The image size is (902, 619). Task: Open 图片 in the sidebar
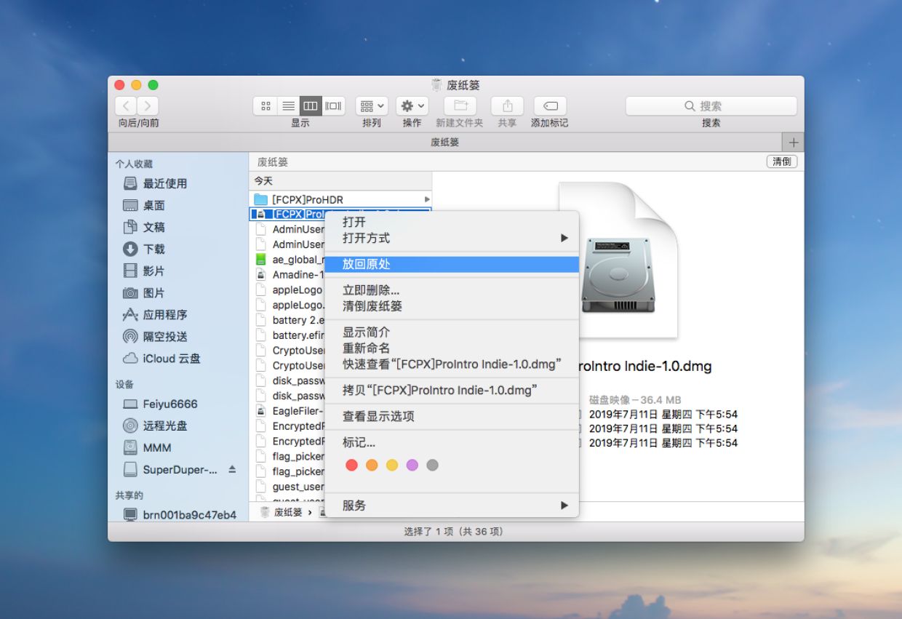(x=155, y=292)
